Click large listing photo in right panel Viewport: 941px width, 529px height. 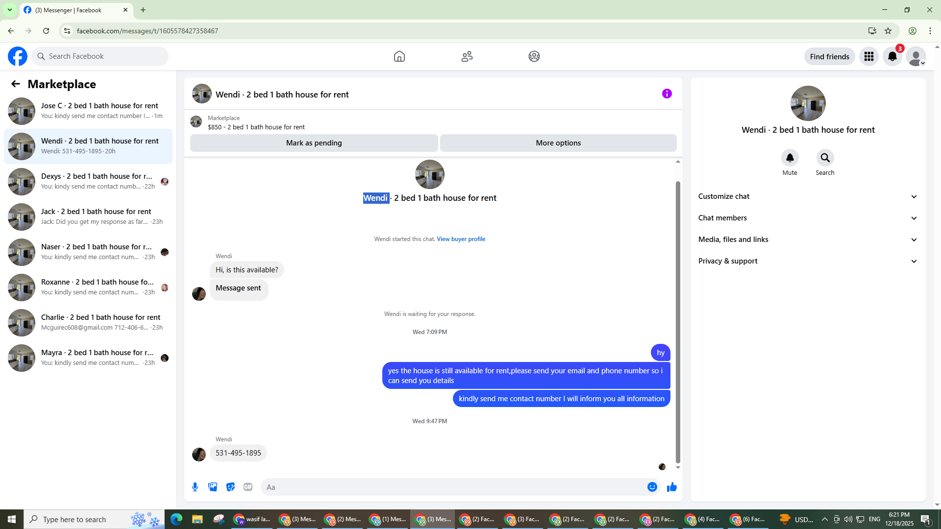click(808, 103)
